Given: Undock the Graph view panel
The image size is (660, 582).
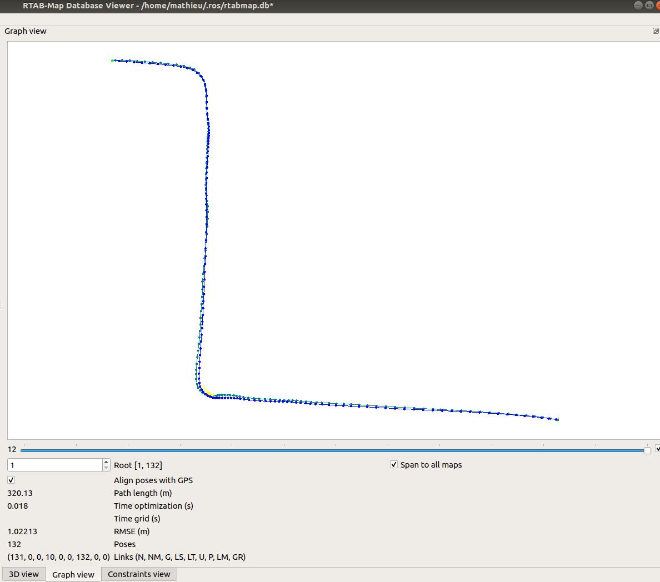Looking at the screenshot, I should coord(656,31).
